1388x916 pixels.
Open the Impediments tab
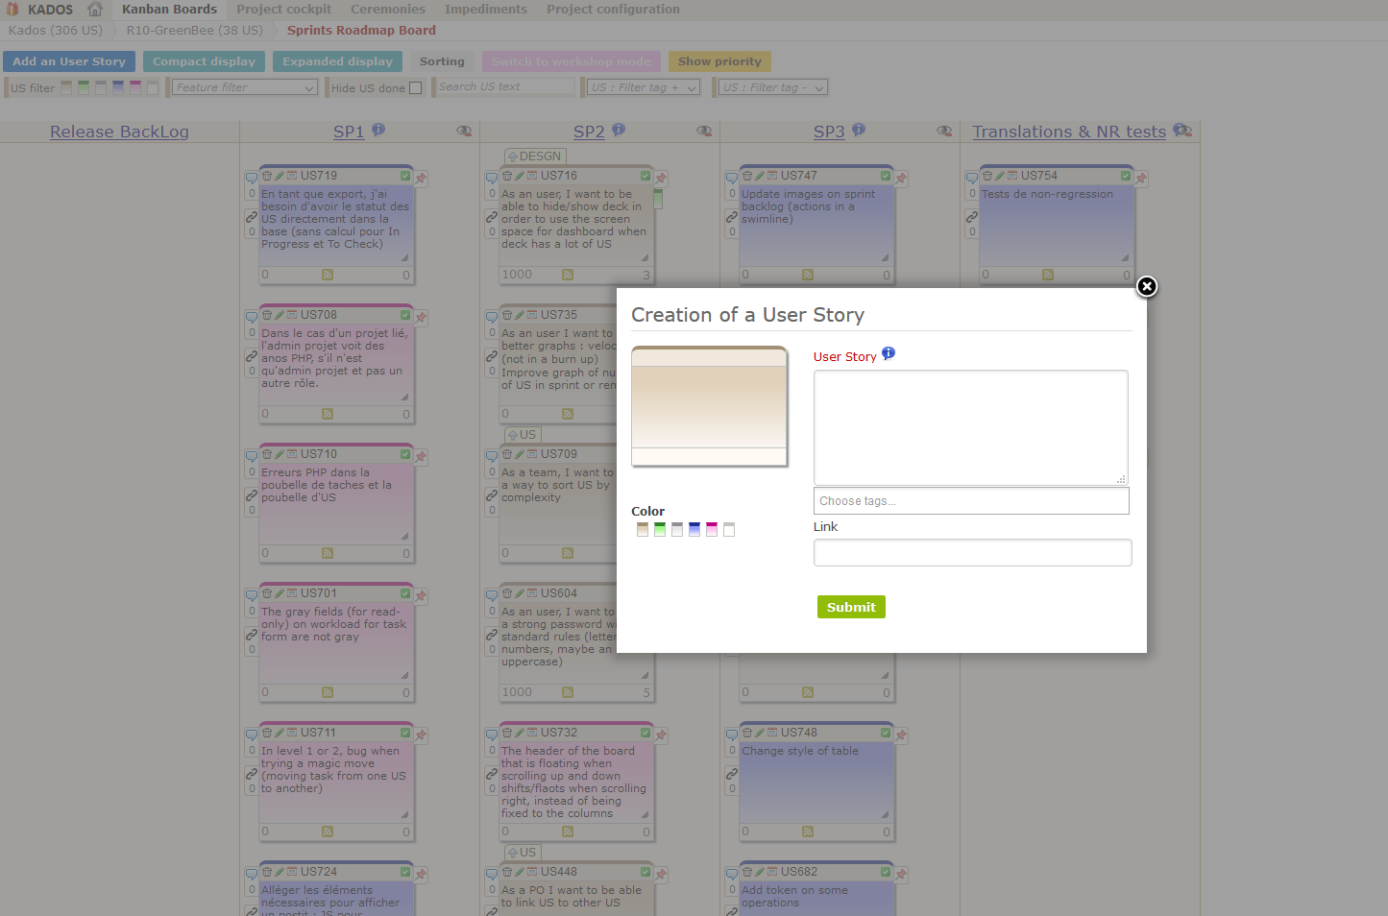click(486, 10)
